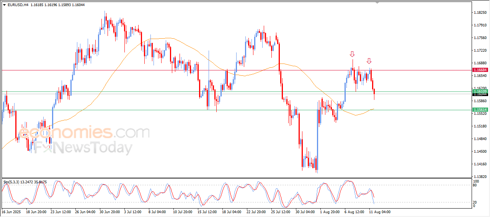Click the 1.15180 price axis value
The height and width of the screenshot is (217, 490).
[x=480, y=126]
